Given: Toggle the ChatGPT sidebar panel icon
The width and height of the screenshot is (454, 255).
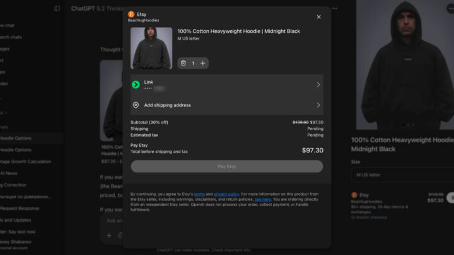Looking at the screenshot, I should [x=57, y=9].
